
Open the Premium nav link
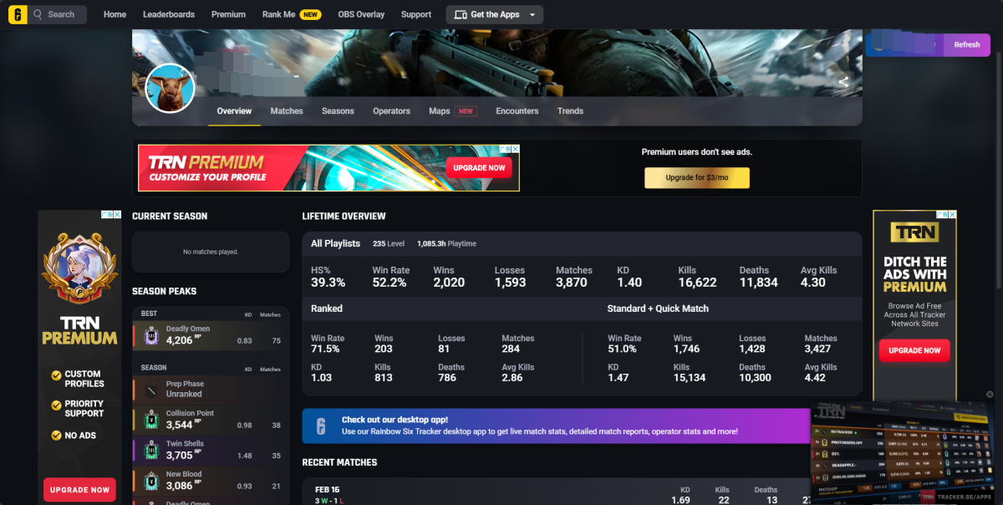pos(228,14)
